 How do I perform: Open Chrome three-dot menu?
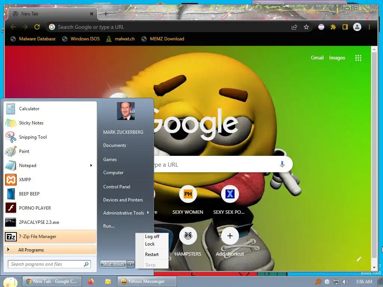point(369,27)
